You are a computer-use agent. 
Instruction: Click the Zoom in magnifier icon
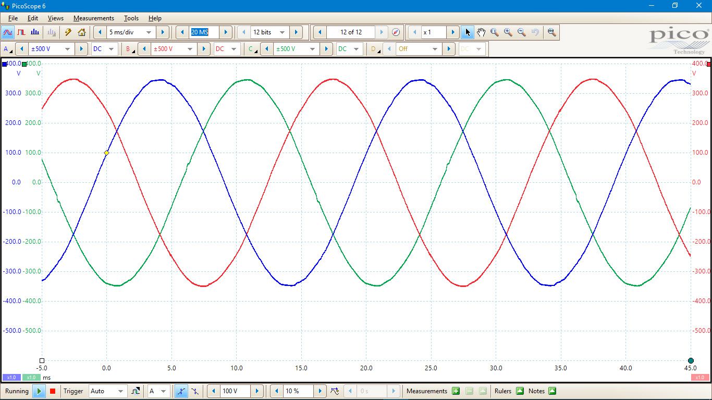click(x=508, y=32)
